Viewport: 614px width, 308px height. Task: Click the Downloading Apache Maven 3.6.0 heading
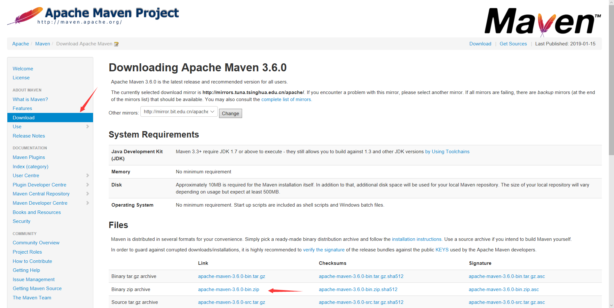(x=198, y=67)
